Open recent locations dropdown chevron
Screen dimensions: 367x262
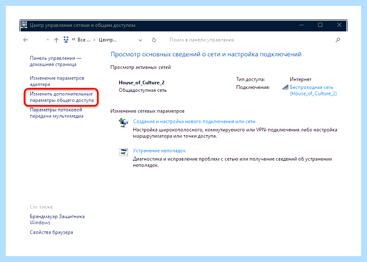tap(48, 40)
